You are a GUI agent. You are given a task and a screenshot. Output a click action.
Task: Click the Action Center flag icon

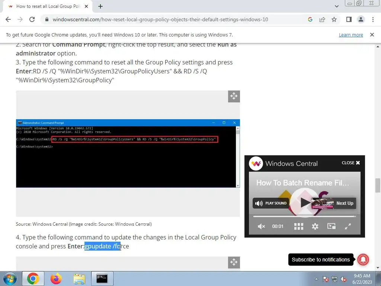coord(326,279)
